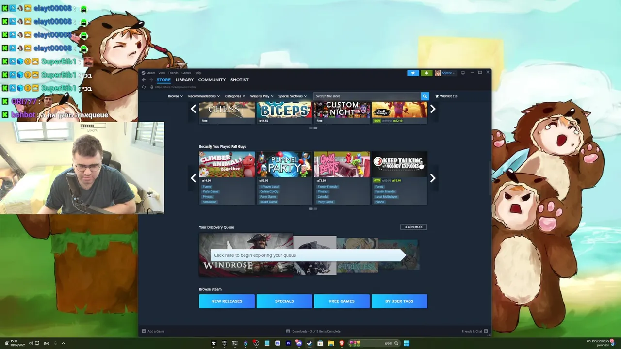Click the LEARN MORE button
621x349 pixels.
pyautogui.click(x=414, y=227)
